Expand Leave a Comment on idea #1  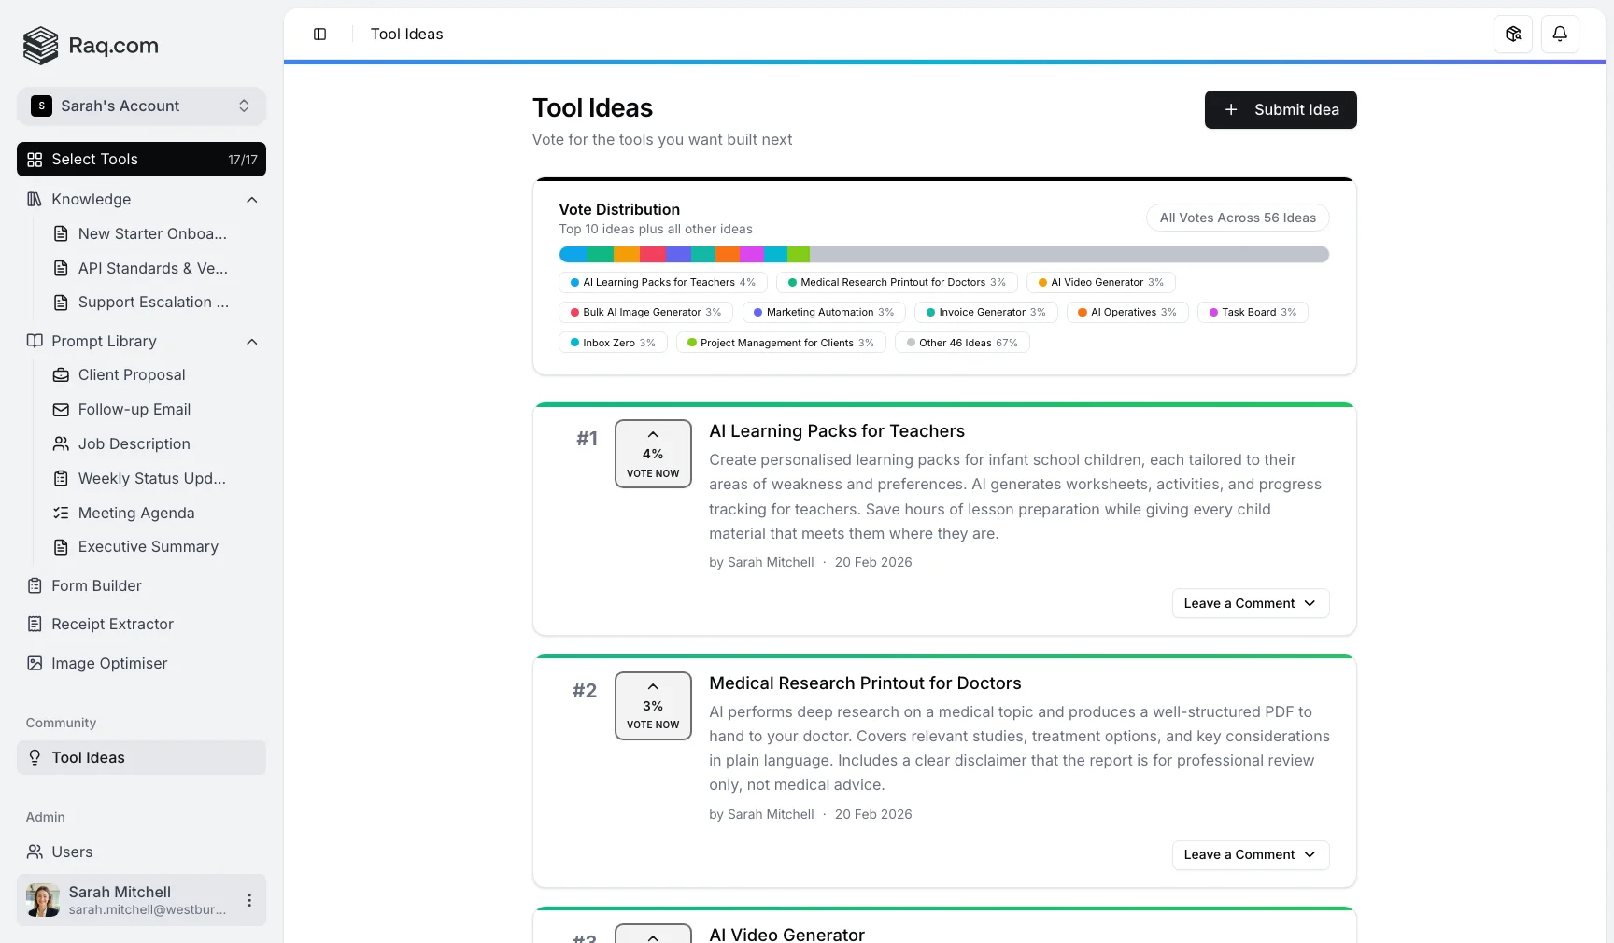point(1250,603)
